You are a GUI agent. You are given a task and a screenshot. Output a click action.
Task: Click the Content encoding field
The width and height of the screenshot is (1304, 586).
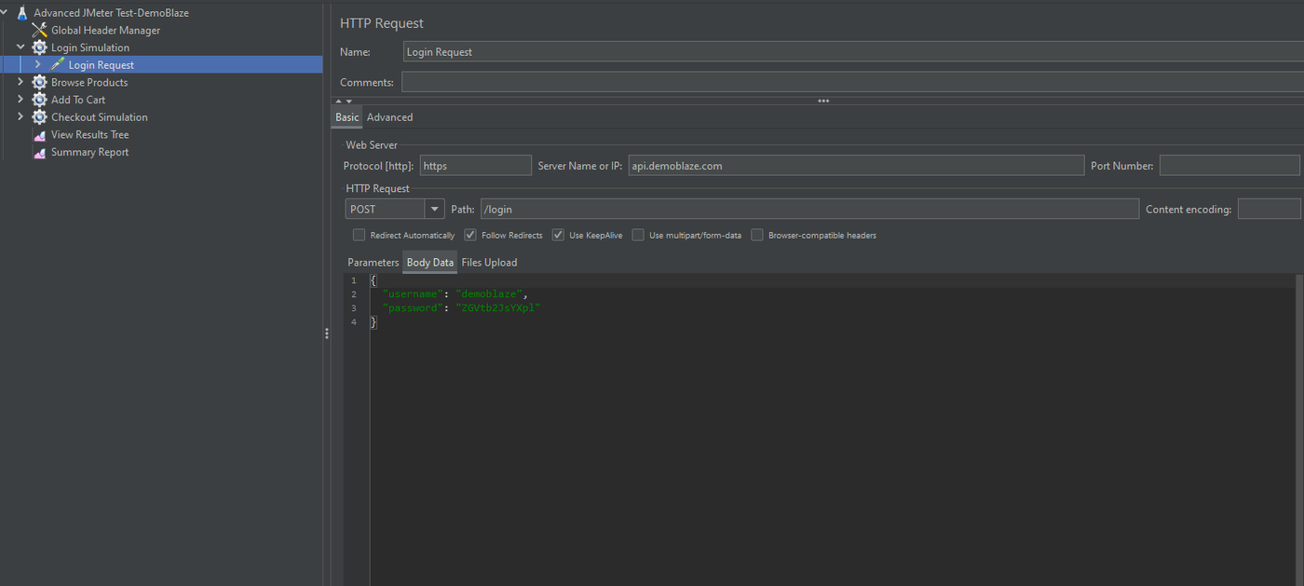[1269, 209]
